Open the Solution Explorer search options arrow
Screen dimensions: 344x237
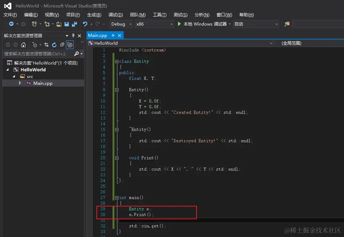point(82,54)
